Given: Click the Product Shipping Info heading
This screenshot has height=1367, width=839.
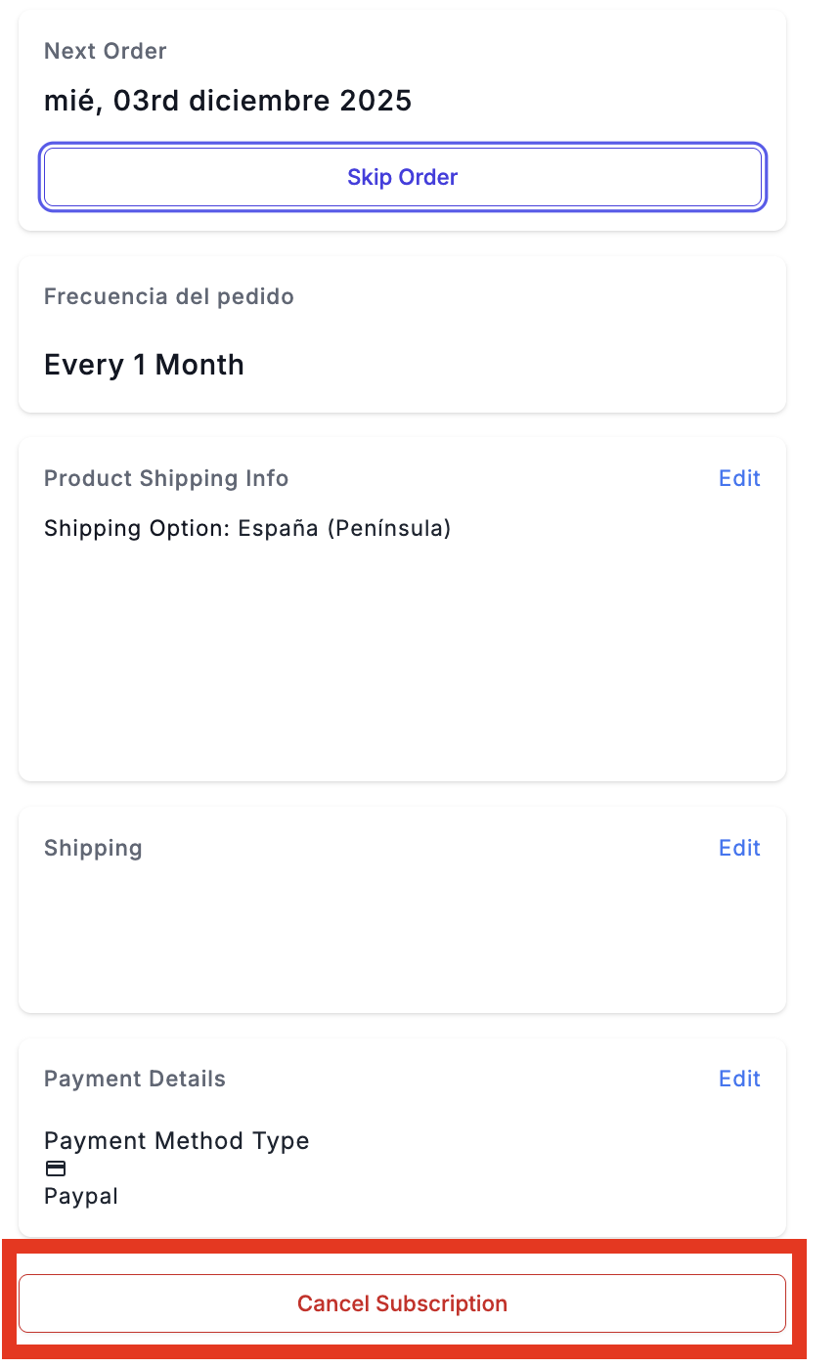Looking at the screenshot, I should click(x=166, y=478).
